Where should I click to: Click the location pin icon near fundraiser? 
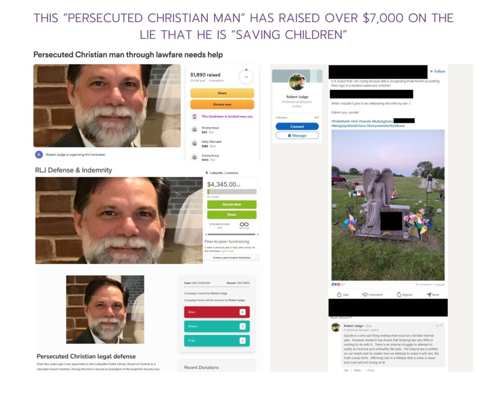[x=194, y=116]
